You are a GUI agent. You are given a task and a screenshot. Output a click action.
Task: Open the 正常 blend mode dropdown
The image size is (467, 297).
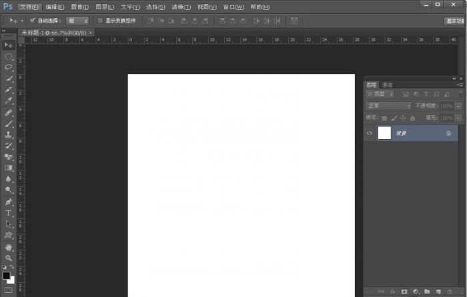click(x=388, y=106)
